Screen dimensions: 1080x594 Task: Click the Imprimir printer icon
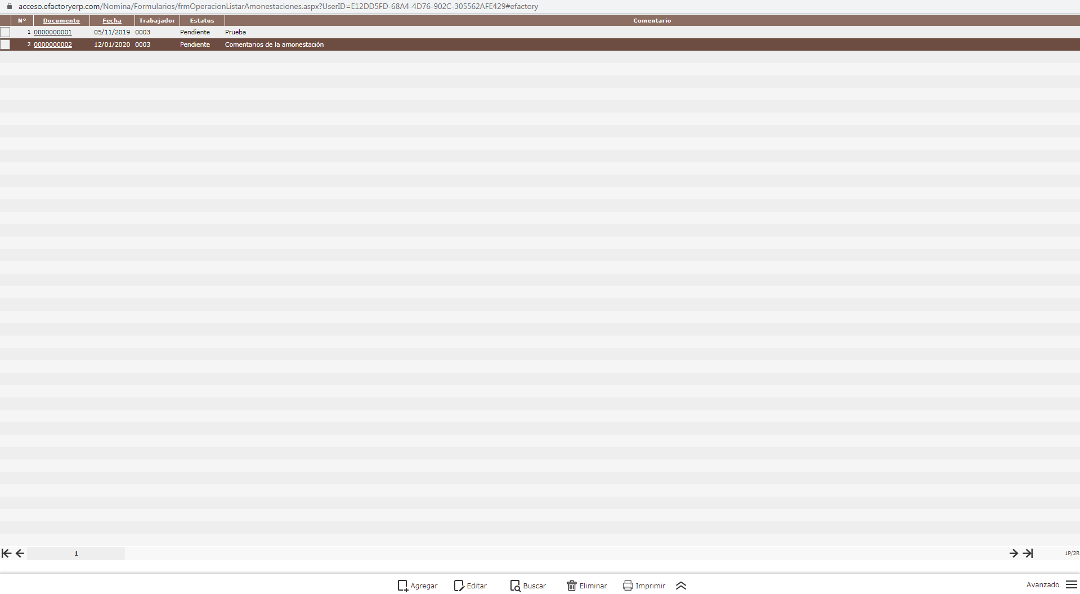(628, 586)
